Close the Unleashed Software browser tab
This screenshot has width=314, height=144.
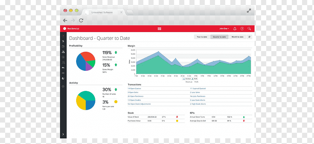(121, 12)
